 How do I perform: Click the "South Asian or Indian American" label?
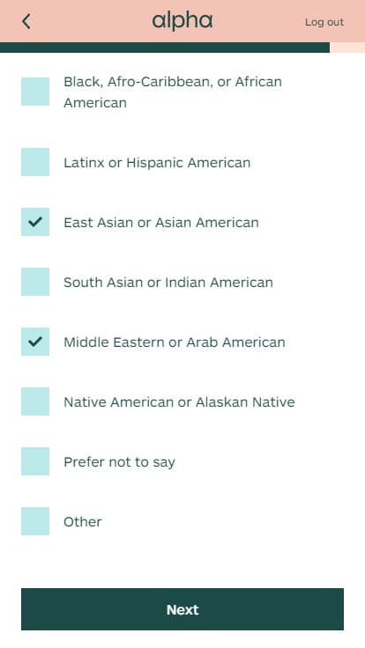[168, 283]
